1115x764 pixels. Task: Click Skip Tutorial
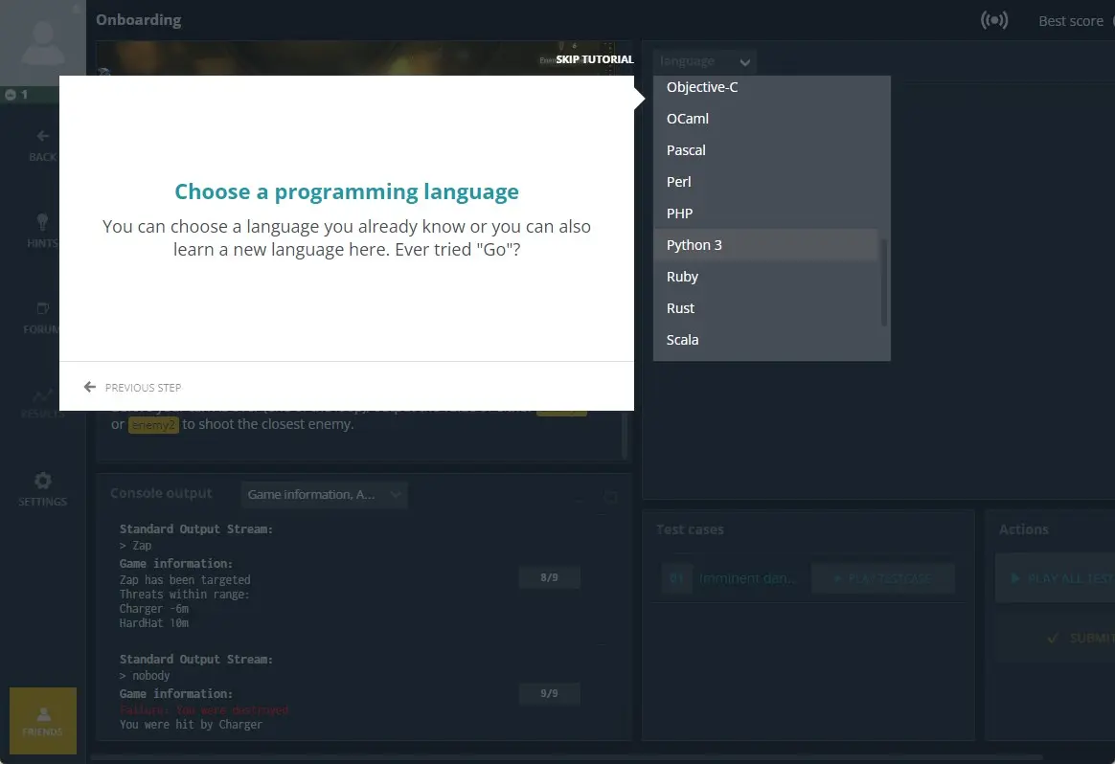coord(595,59)
